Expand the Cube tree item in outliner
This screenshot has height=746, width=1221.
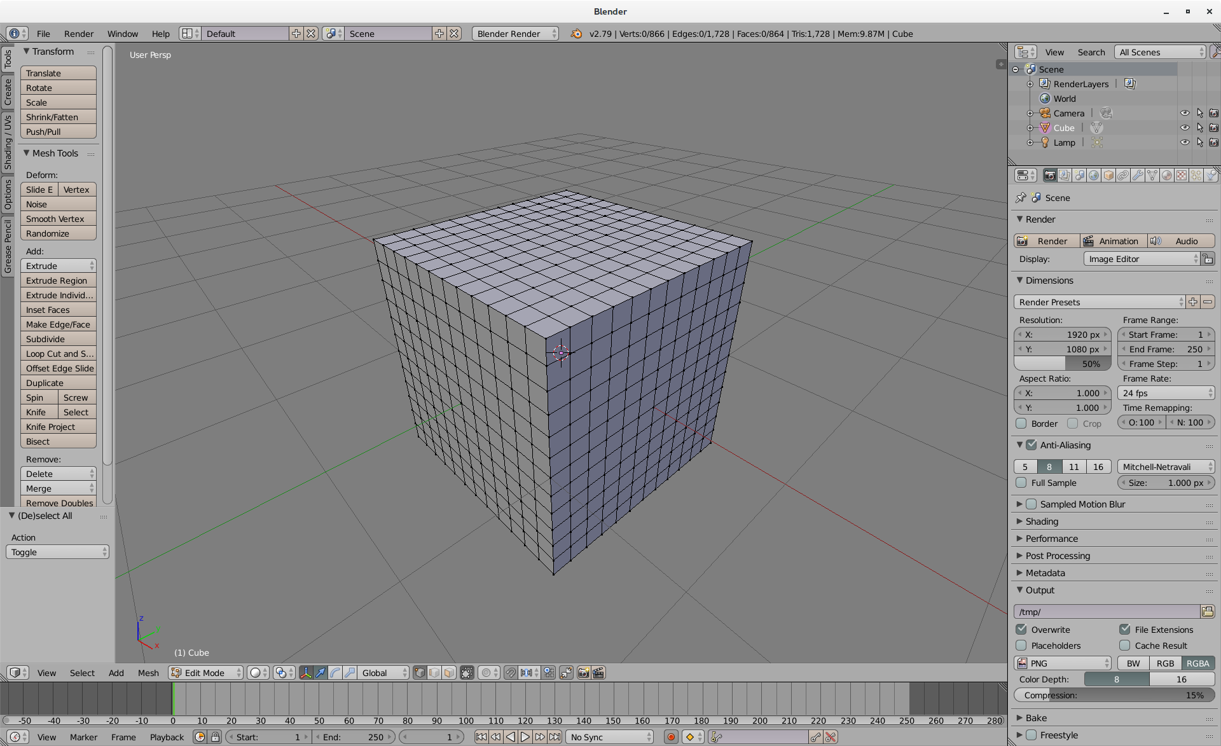tap(1030, 128)
